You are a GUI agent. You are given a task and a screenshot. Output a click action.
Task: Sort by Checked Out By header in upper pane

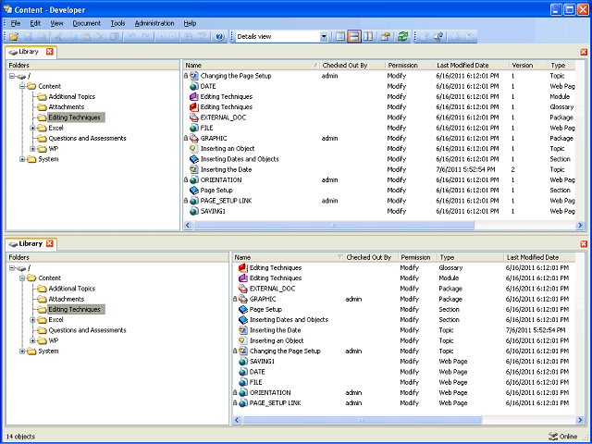(x=352, y=66)
